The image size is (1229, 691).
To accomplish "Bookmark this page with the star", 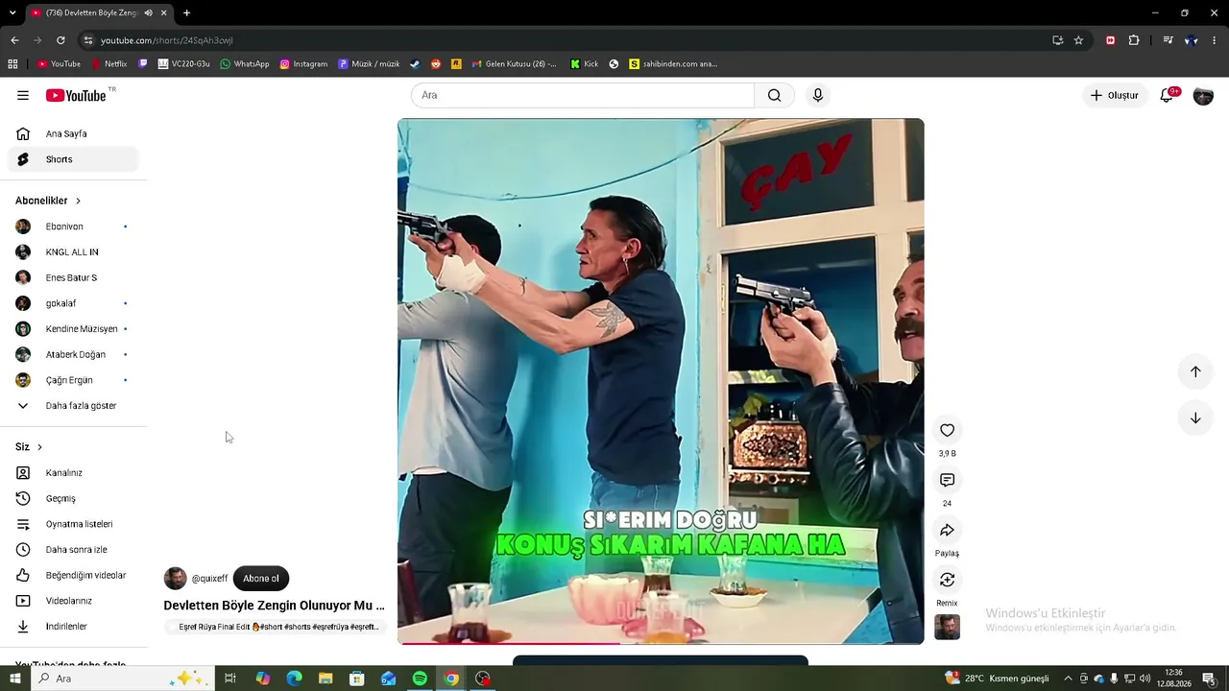I will coord(1078,40).
